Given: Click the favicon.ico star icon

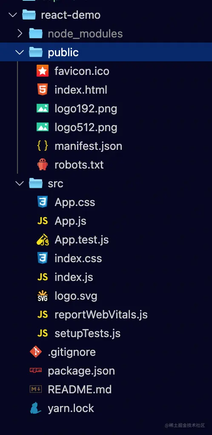Looking at the screenshot, I should tap(43, 71).
